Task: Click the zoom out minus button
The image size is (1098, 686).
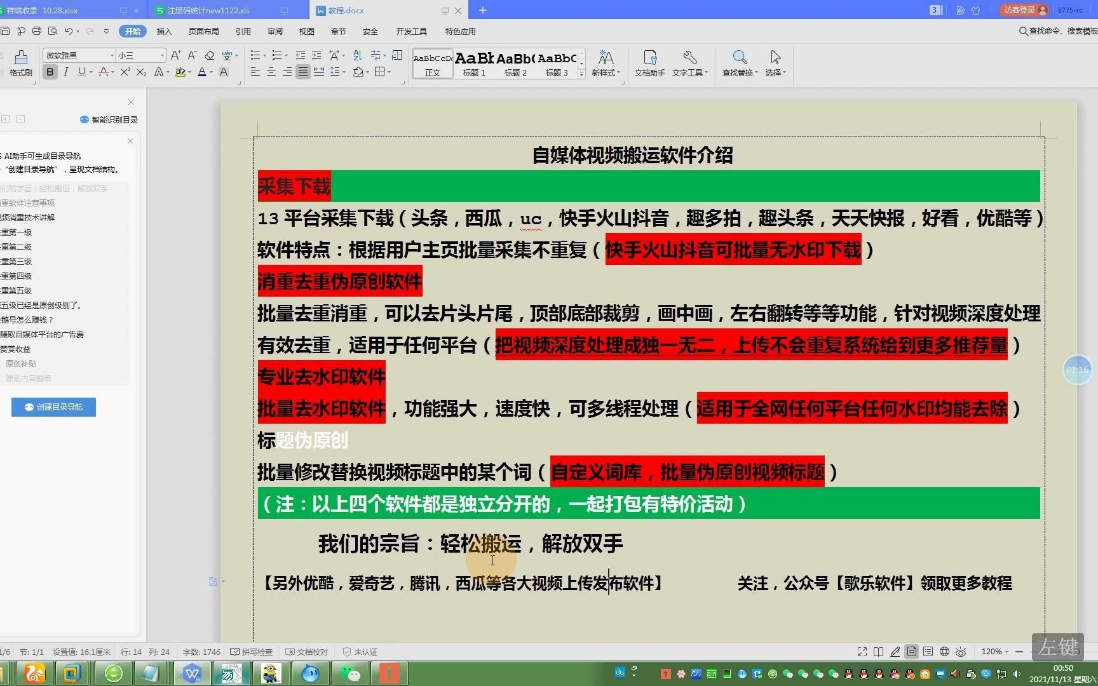Action: (1019, 652)
